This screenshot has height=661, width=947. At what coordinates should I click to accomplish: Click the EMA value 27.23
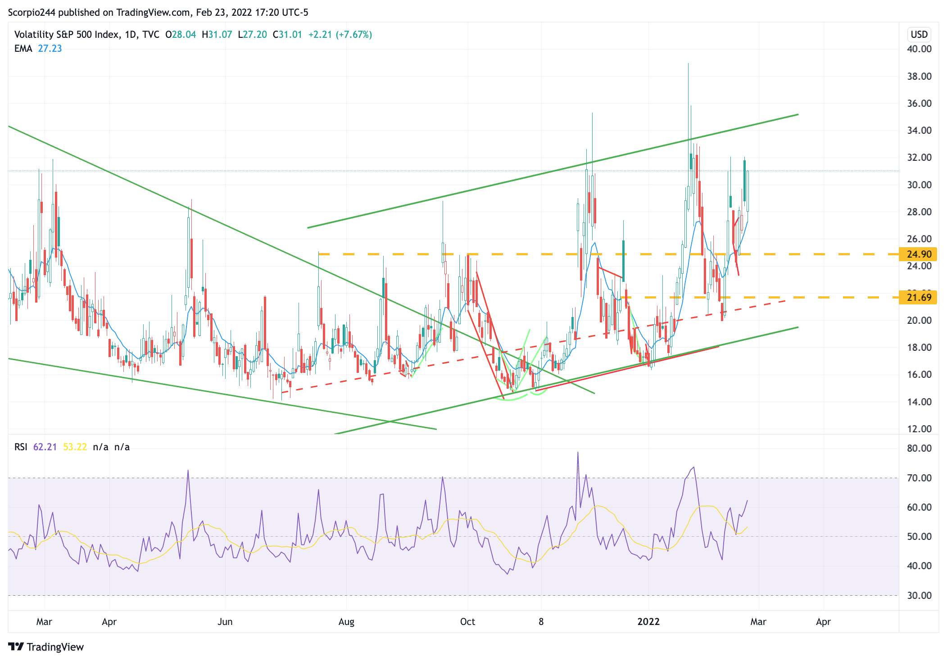coord(50,49)
